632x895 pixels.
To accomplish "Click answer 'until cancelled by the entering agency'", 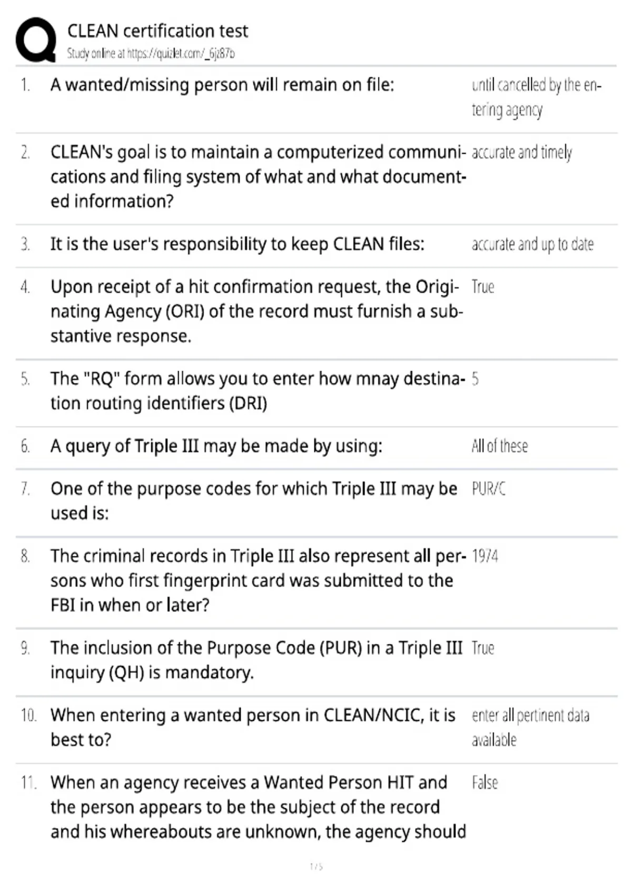I will tap(536, 97).
